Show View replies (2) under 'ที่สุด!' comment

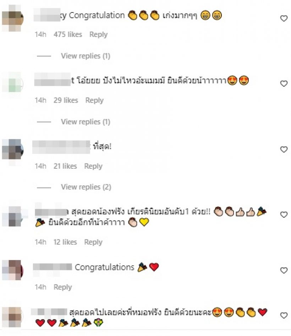point(86,187)
